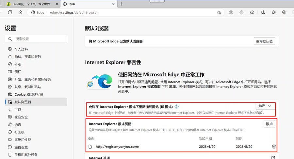Go to the home page icon

point(20,12)
